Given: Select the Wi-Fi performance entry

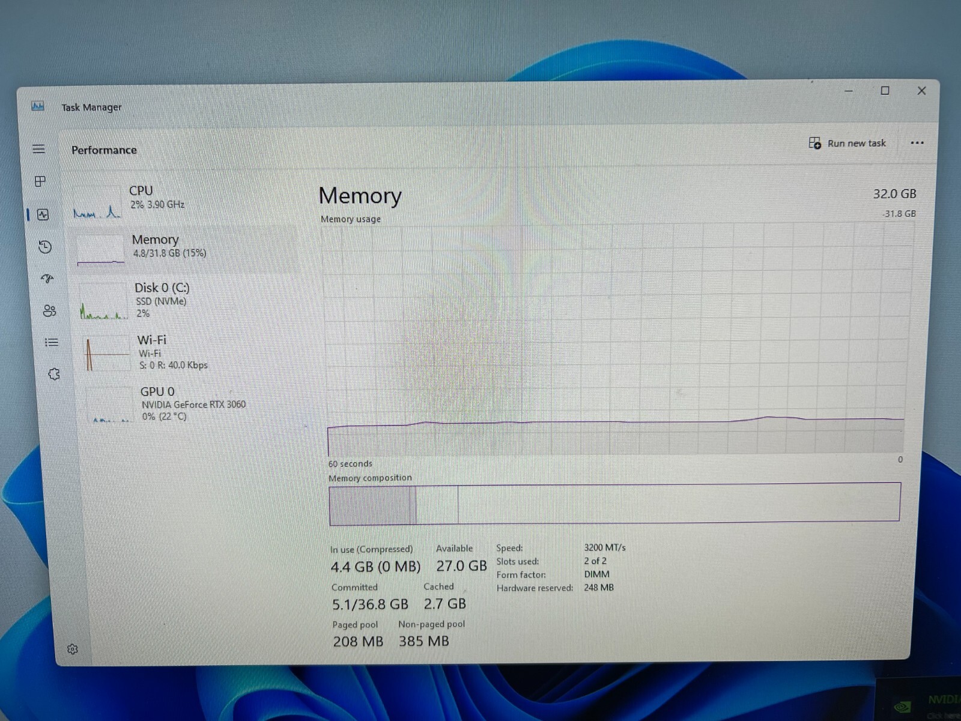Looking at the screenshot, I should (x=190, y=352).
